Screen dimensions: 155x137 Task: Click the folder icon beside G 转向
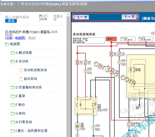click(13, 114)
